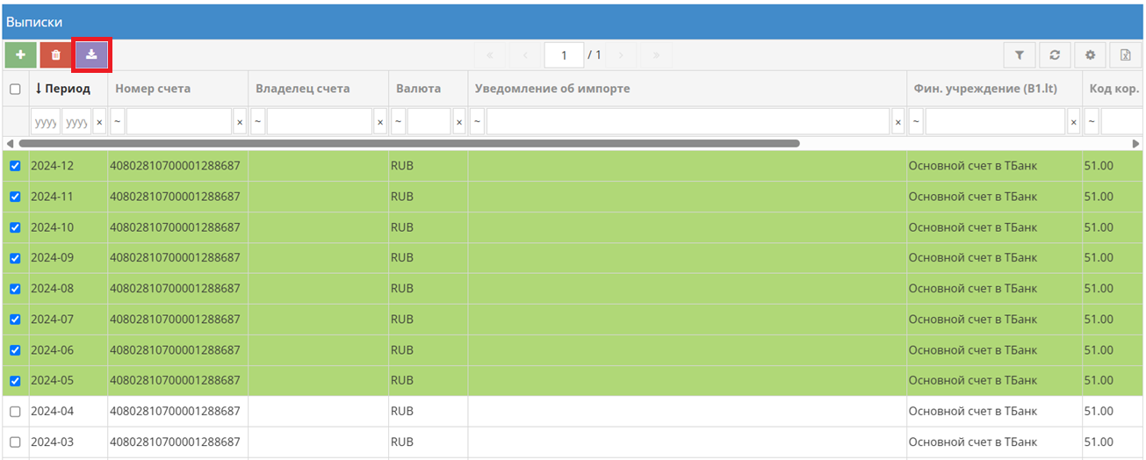Export the table to Excel
Image resolution: width=1146 pixels, height=460 pixels.
(1125, 55)
